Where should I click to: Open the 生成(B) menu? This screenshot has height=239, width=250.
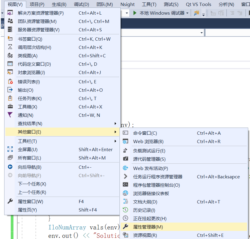point(59,4)
